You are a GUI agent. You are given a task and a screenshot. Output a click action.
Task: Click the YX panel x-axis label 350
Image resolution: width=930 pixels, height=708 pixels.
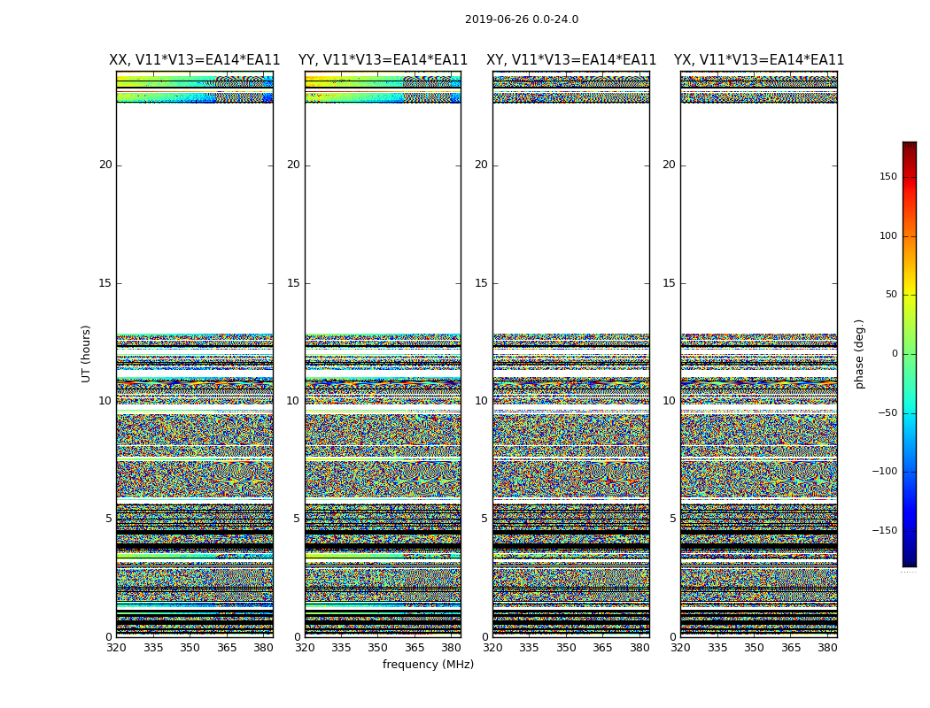tap(754, 648)
